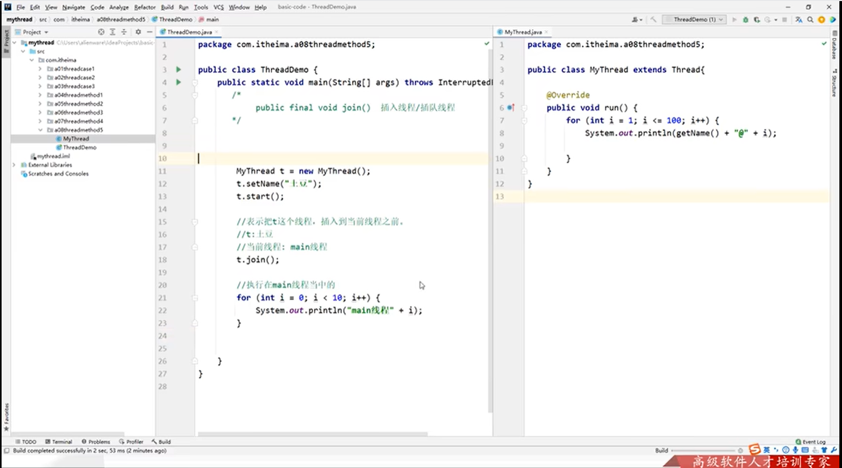Fold the for loop in MyThread line 7
842x468 pixels.
coord(524,121)
